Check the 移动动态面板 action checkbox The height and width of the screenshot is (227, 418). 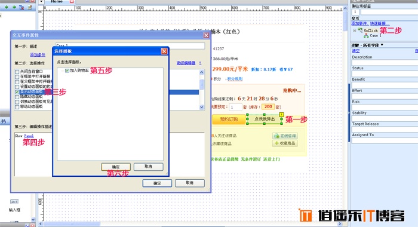[x=17, y=107]
